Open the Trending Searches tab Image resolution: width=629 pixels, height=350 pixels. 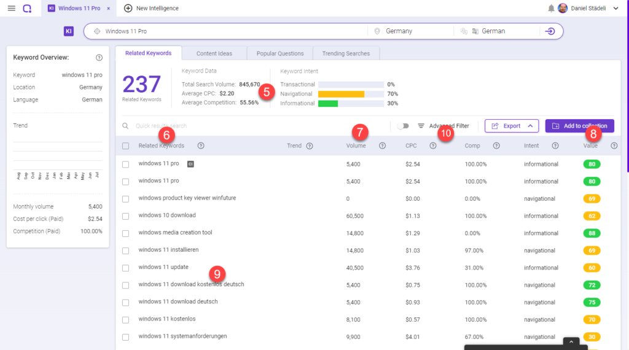346,53
